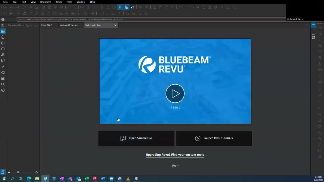
Task: Open the Search panel icon
Action: 3,84
